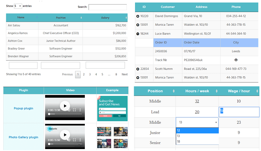This screenshot has width=261, height=151.
Task: Click the Position column filter input
Action: [x=60, y=65]
